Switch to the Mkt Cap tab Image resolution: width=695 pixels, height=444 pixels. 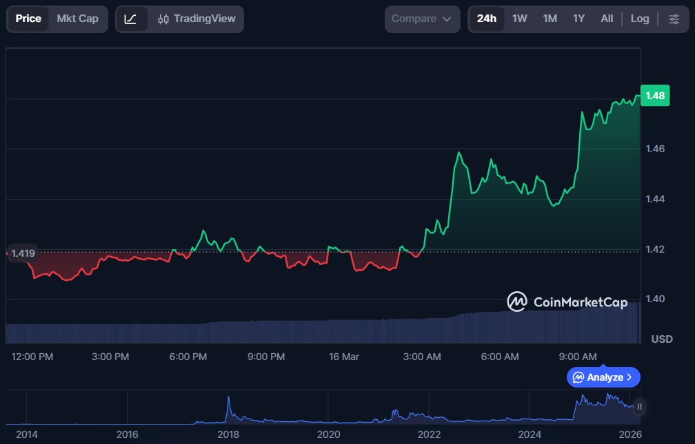pos(77,19)
